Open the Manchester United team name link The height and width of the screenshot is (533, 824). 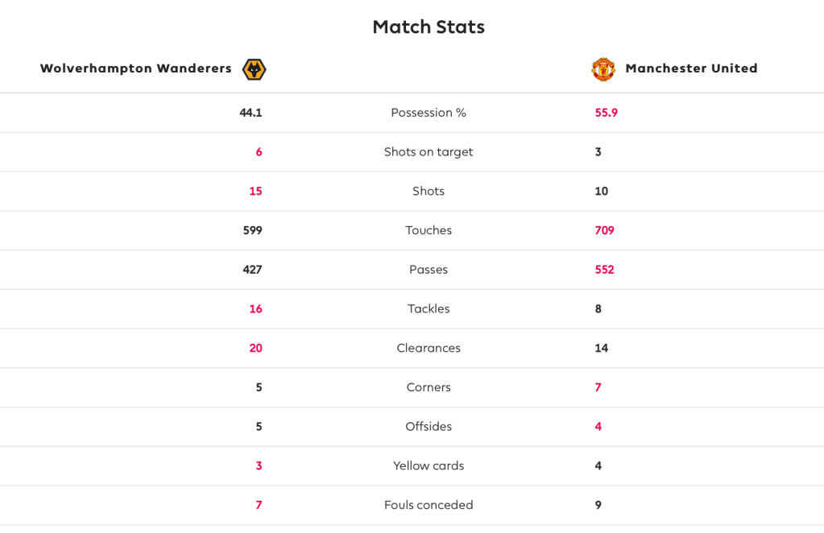[691, 68]
